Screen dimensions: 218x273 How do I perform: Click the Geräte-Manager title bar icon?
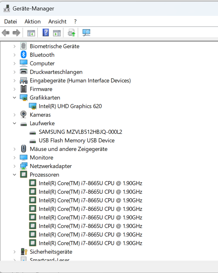pyautogui.click(x=7, y=8)
